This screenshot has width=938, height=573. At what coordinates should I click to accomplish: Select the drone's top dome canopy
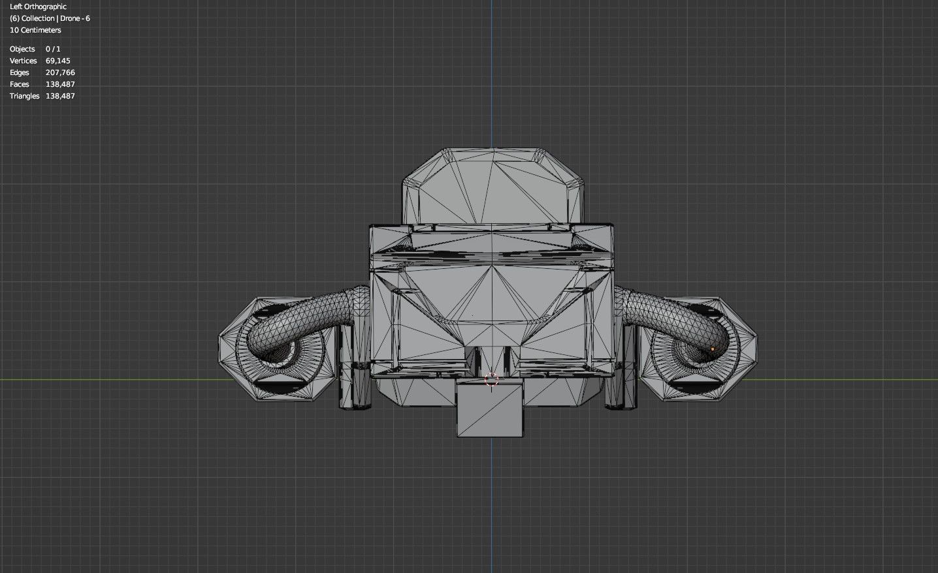[x=492, y=186]
